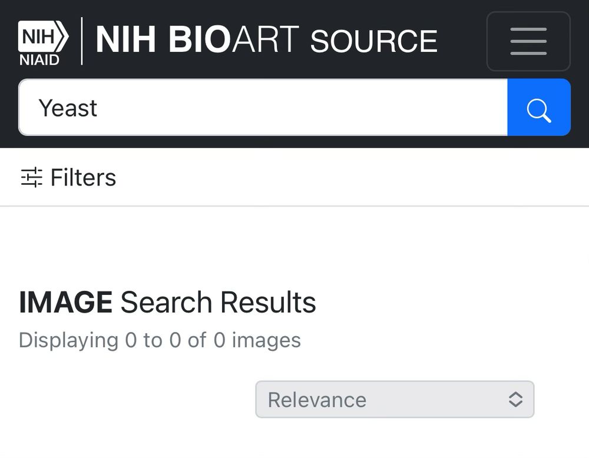Click the word IMAGE in results heading
Viewport: 589px width, 458px height.
65,303
